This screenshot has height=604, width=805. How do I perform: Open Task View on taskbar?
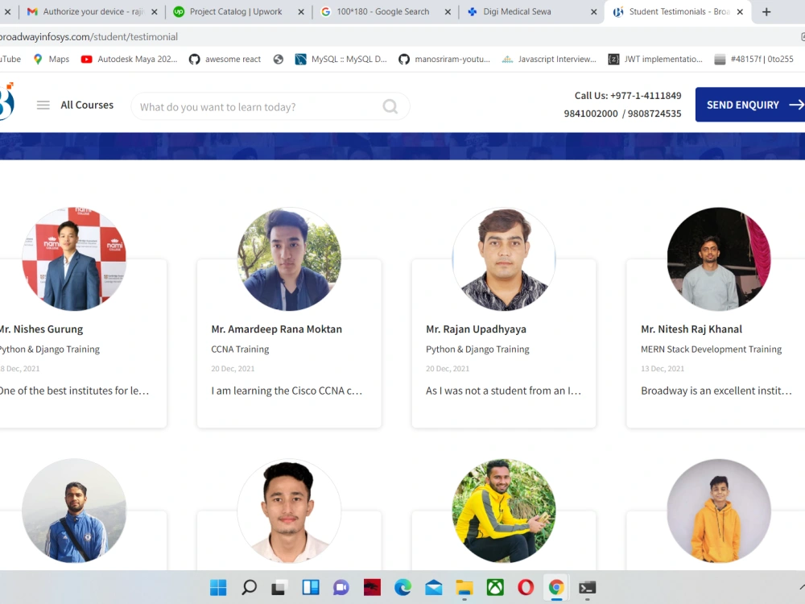(279, 587)
